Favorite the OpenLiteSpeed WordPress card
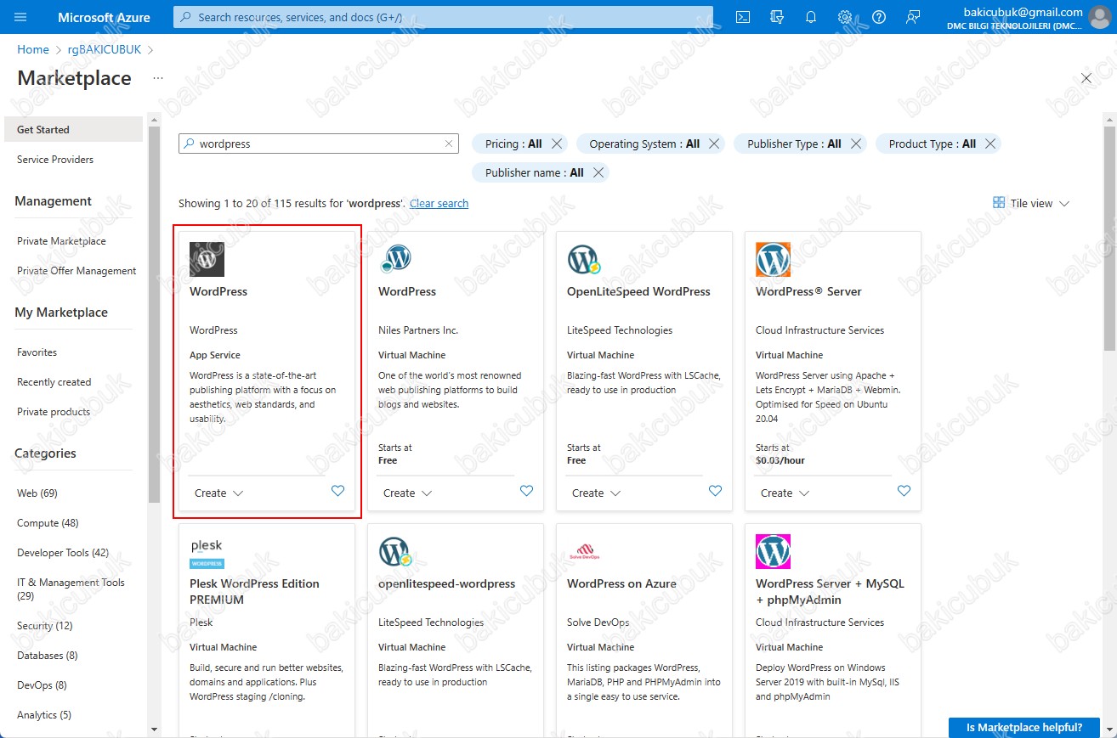The height and width of the screenshot is (738, 1117). (715, 491)
